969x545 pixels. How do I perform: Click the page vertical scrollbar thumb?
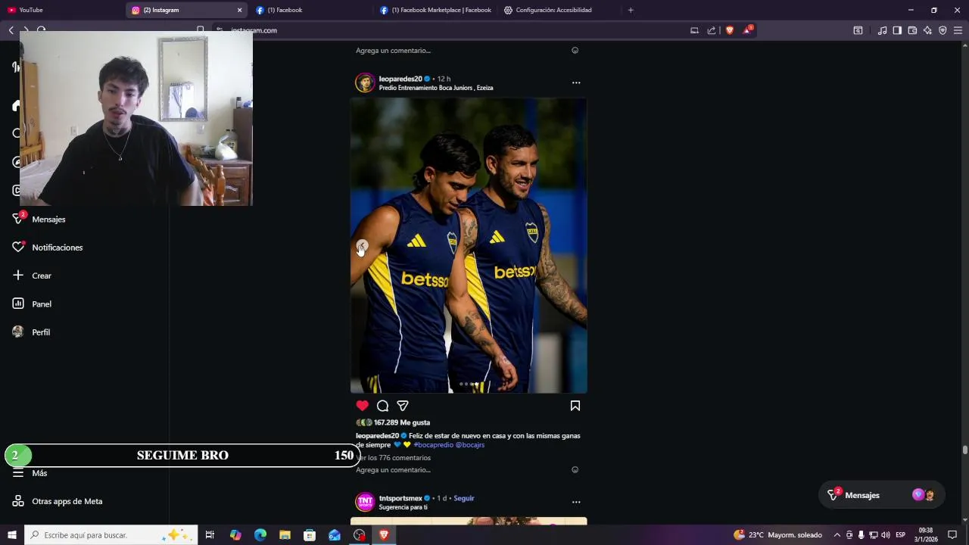(x=965, y=450)
